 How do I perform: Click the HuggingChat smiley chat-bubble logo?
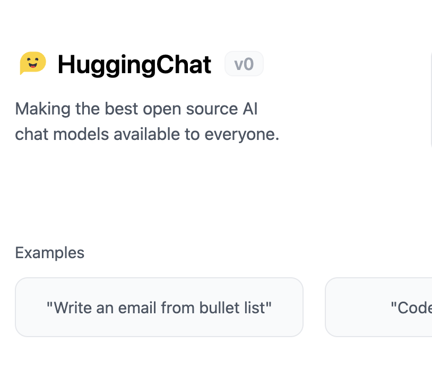(x=33, y=64)
